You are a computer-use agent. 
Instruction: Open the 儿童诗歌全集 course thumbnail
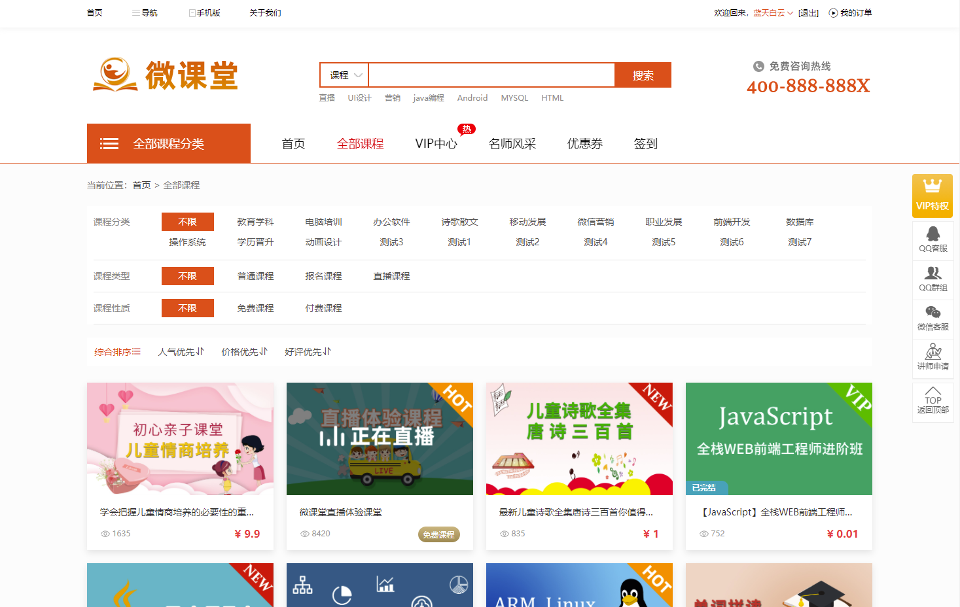(579, 439)
